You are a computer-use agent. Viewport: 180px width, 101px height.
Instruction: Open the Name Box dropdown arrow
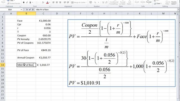[21, 10]
